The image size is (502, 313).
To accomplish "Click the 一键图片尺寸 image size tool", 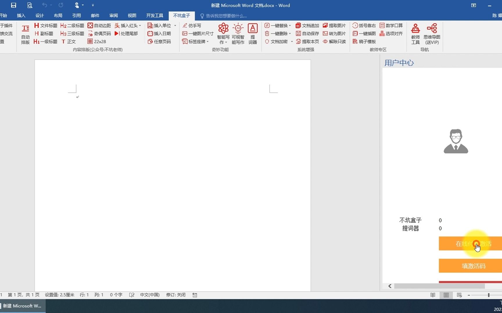I will [x=198, y=34].
